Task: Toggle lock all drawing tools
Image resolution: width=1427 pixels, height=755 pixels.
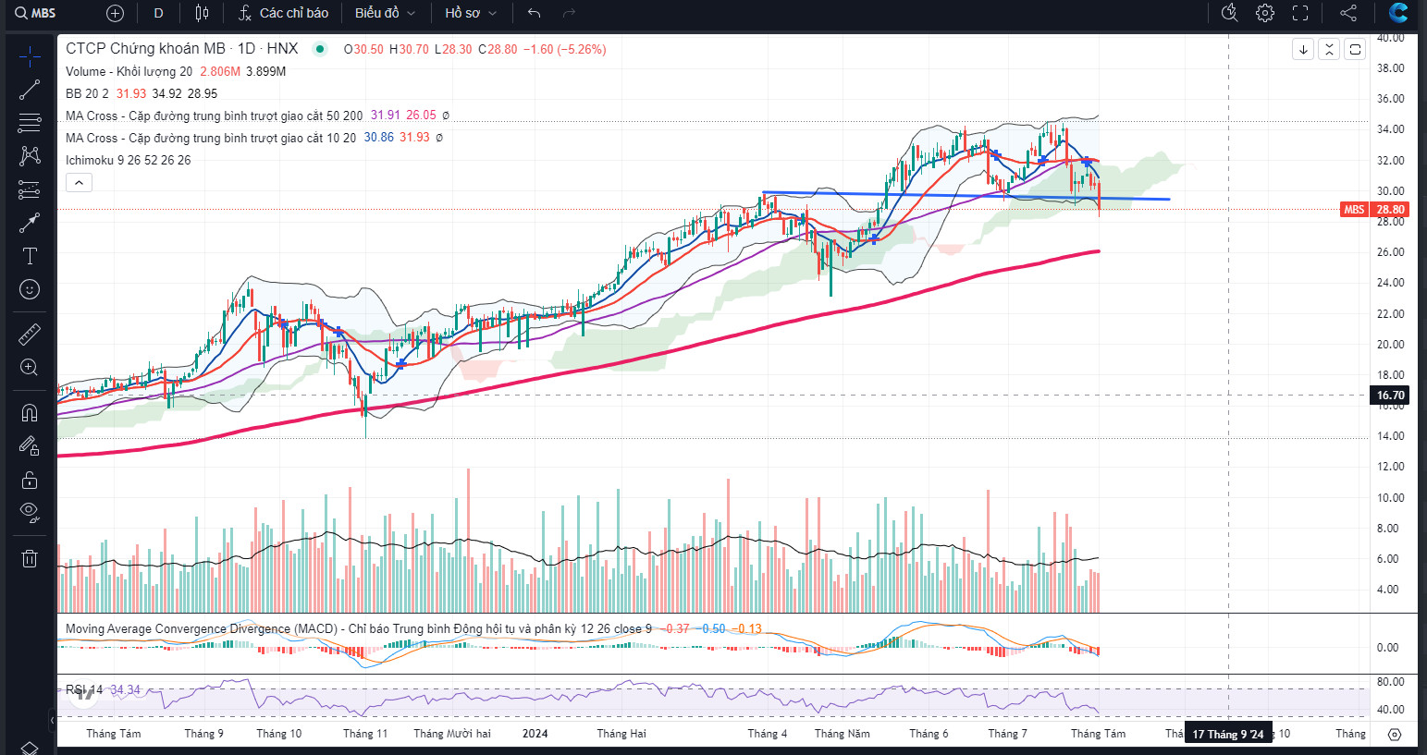Action: pos(30,480)
